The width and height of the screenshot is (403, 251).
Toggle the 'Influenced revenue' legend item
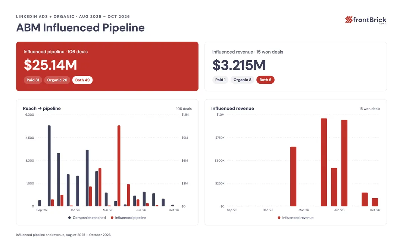pyautogui.click(x=296, y=218)
